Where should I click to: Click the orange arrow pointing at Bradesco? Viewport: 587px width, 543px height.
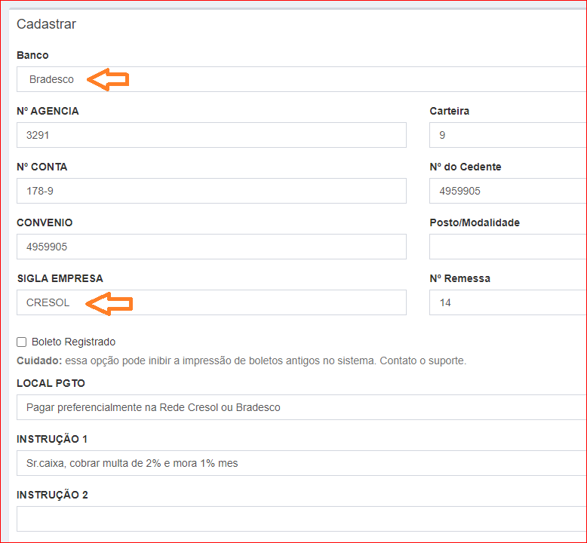click(x=108, y=79)
